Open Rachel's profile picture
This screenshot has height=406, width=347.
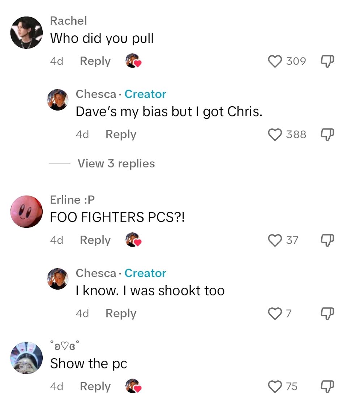click(26, 33)
